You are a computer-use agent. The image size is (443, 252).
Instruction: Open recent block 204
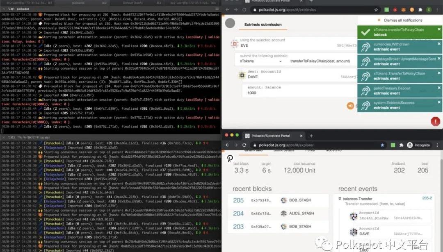[x=238, y=213]
